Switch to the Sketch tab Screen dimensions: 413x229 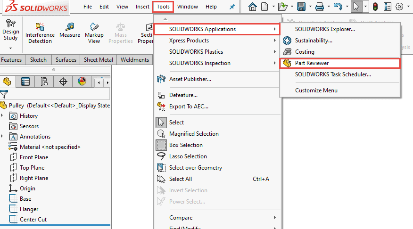39,60
